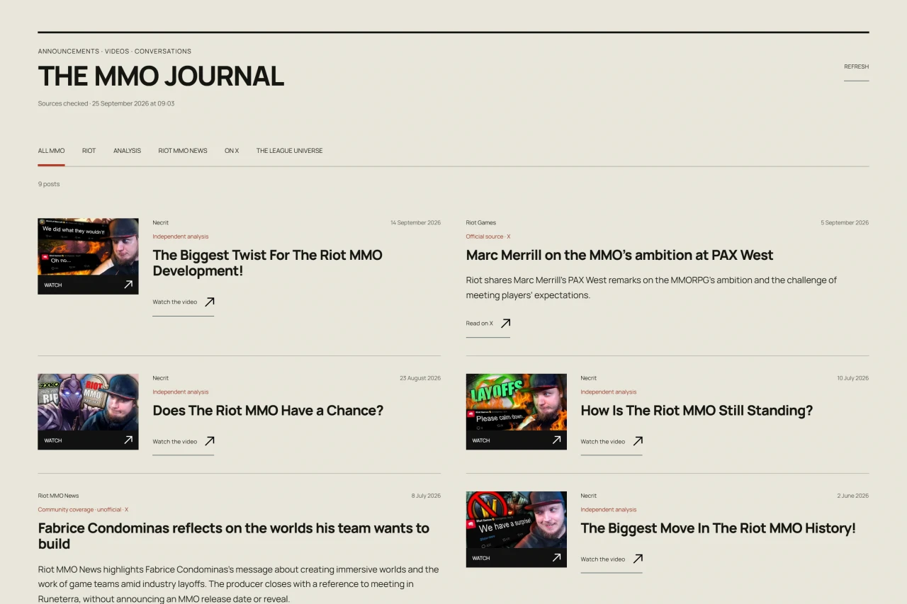This screenshot has height=604, width=907.
Task: Open 'The Biggest Twist For The Riot MMO Development!' headline
Action: coord(267,263)
